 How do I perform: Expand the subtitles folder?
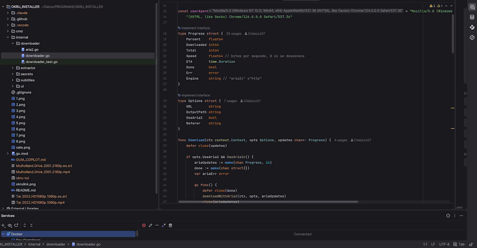13,80
